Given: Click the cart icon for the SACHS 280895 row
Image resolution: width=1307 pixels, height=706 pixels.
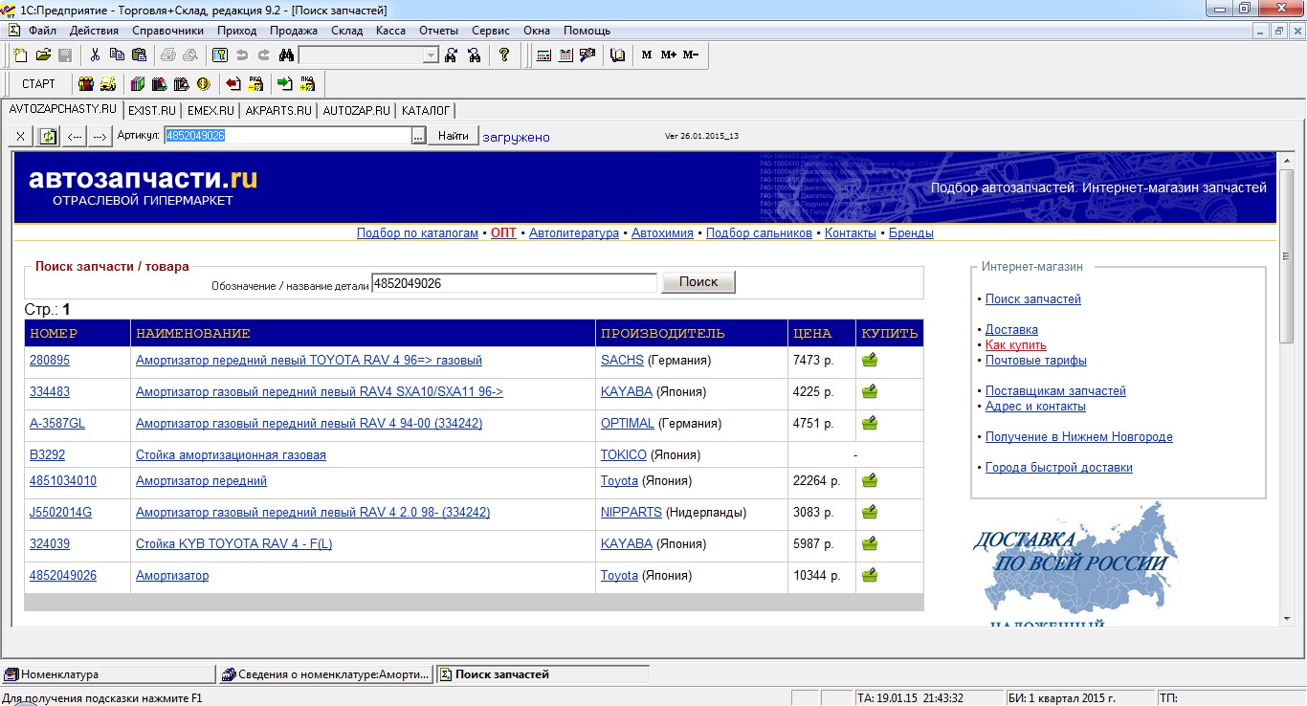Looking at the screenshot, I should click(x=870, y=361).
